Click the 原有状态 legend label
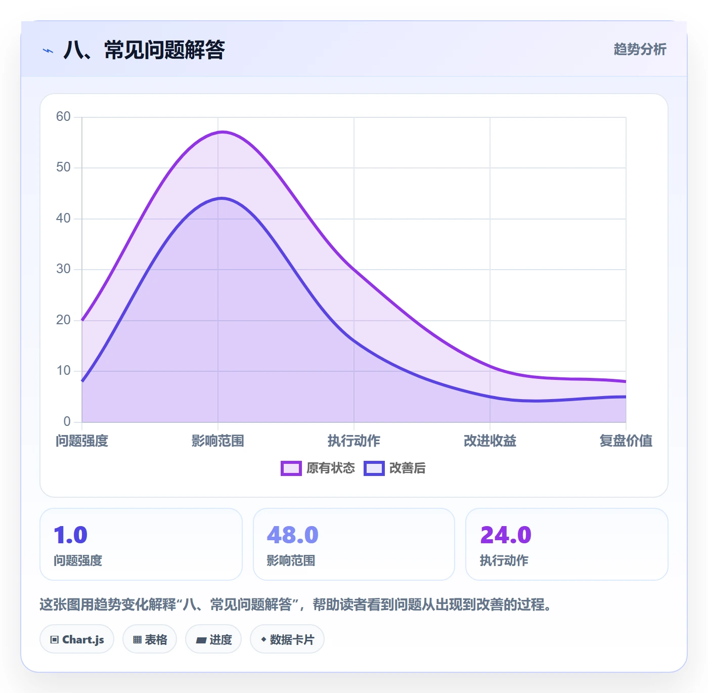708x693 pixels. click(x=331, y=468)
